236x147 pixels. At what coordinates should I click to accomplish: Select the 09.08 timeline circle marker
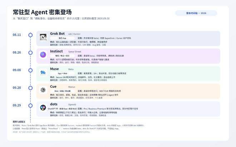coord(30,70)
